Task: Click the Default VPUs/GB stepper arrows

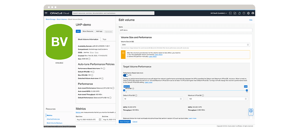Action: 181,99
